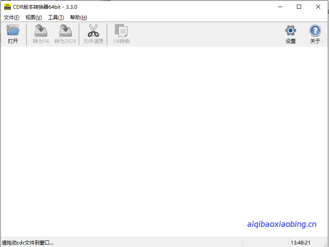The height and width of the screenshot is (247, 329).
Task: Open 关于 using the question mark icon
Action: coord(315,31)
